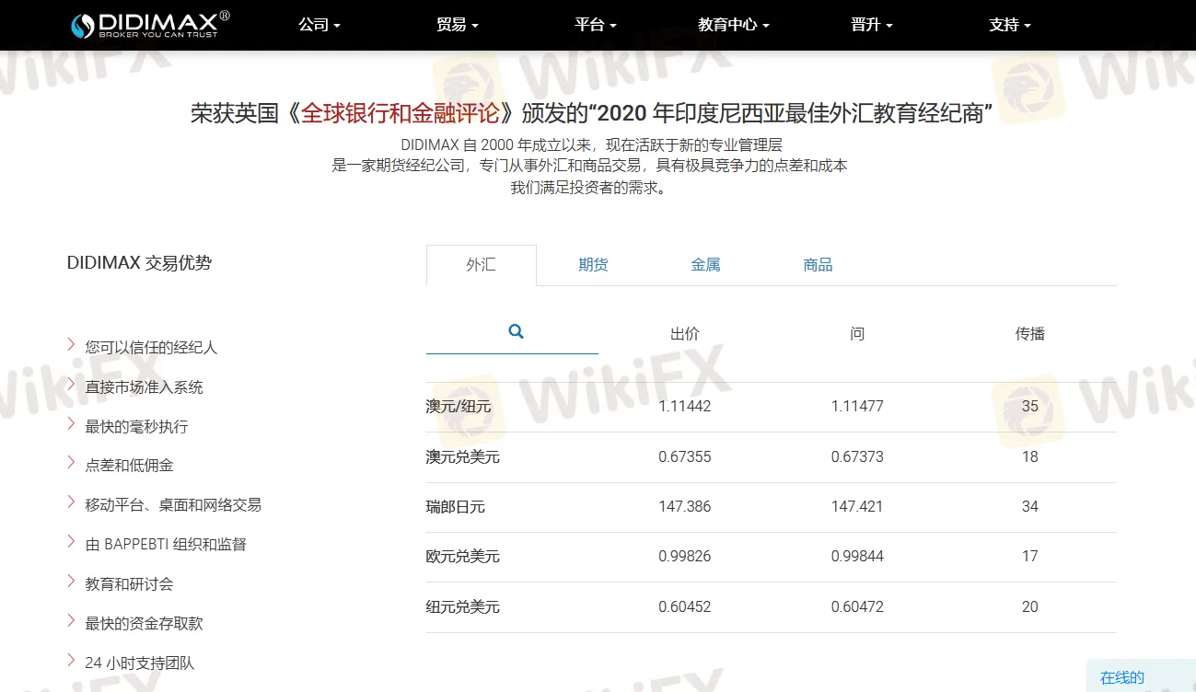The height and width of the screenshot is (692, 1196).
Task: Click 教育和研讨会 list item
Action: pos(129,584)
